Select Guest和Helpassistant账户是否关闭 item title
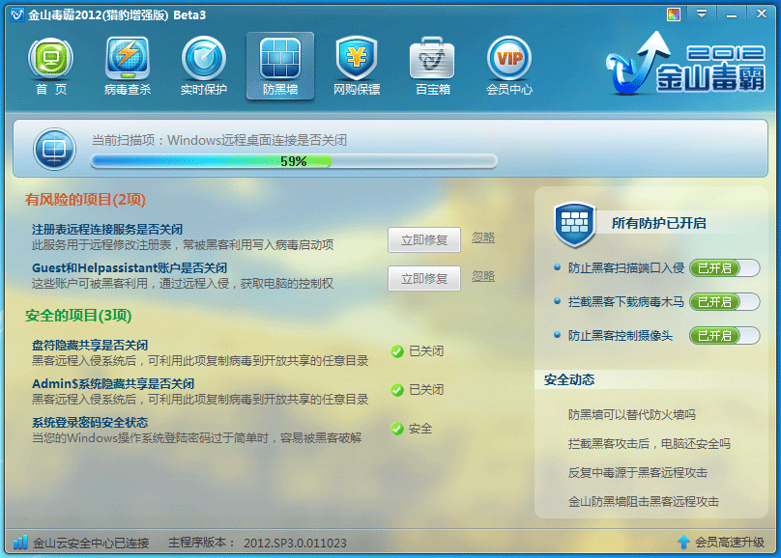This screenshot has height=558, width=781. [130, 267]
